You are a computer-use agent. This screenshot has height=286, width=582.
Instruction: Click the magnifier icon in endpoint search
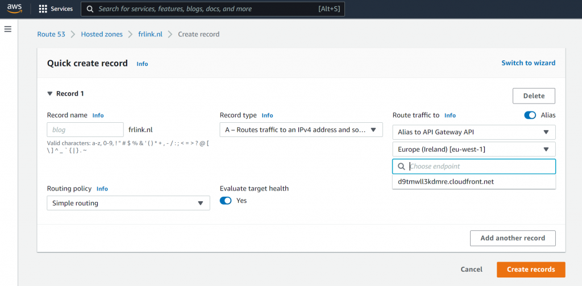point(401,167)
